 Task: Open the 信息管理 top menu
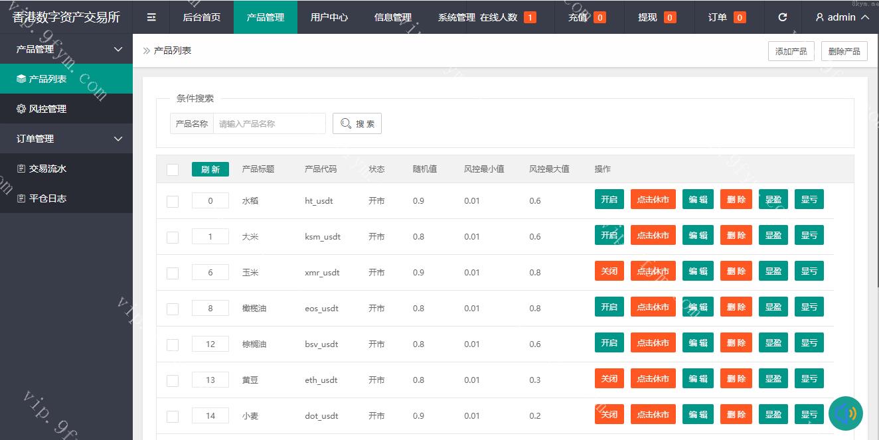click(x=392, y=17)
